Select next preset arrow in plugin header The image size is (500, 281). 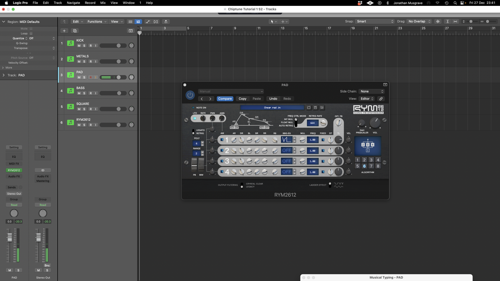(210, 99)
